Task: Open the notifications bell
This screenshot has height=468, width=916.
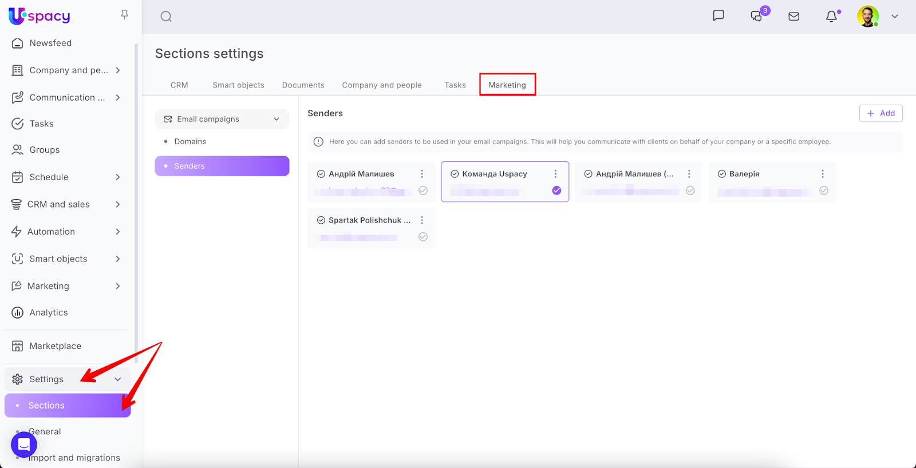Action: click(831, 17)
